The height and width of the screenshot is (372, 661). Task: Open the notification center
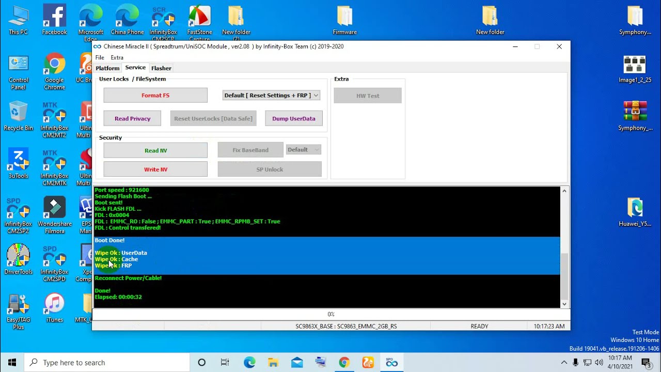646,363
